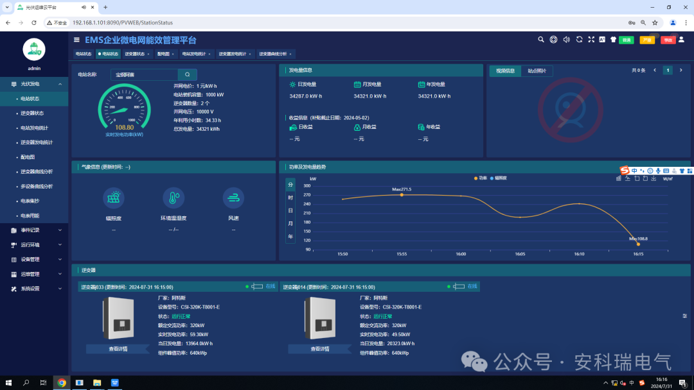Select the 分 minute granularity option

point(290,185)
